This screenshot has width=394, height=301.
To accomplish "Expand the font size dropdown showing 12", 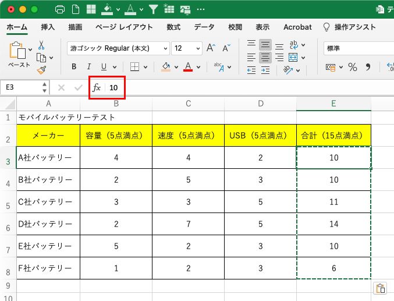I will [198, 48].
